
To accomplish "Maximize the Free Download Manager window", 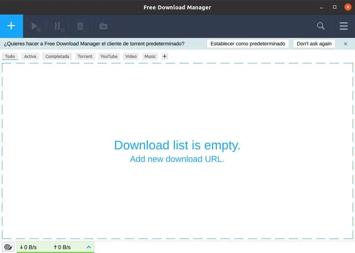I will pyautogui.click(x=335, y=7).
